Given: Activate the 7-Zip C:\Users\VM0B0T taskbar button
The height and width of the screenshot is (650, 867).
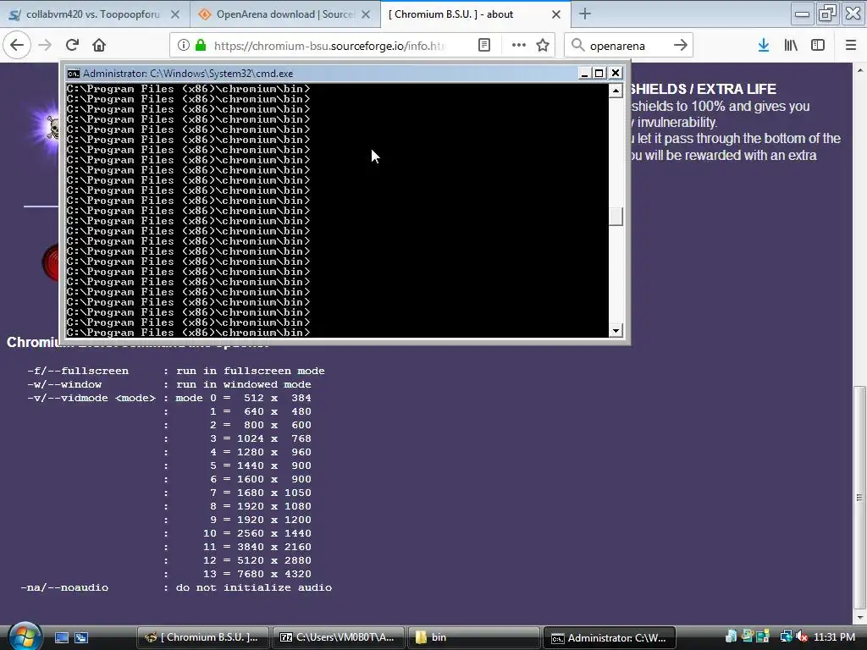Looking at the screenshot, I should coord(338,637).
